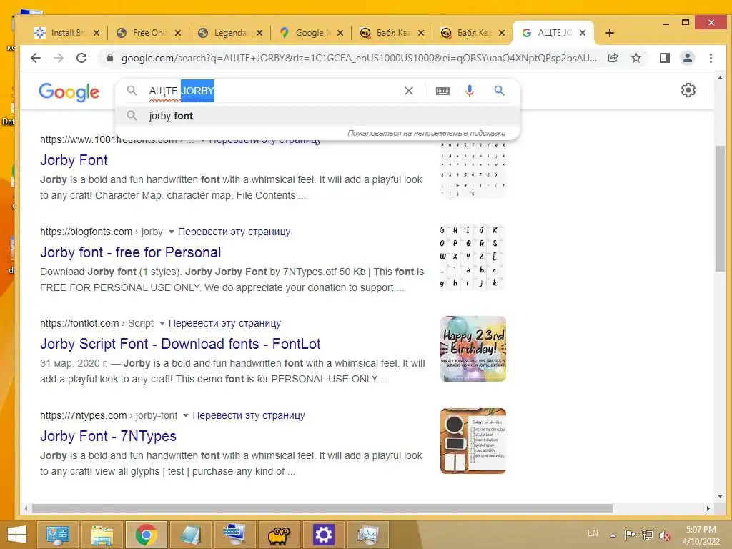Open the on-screen keyboard input tool
Image resolution: width=732 pixels, height=549 pixels.
pos(442,91)
